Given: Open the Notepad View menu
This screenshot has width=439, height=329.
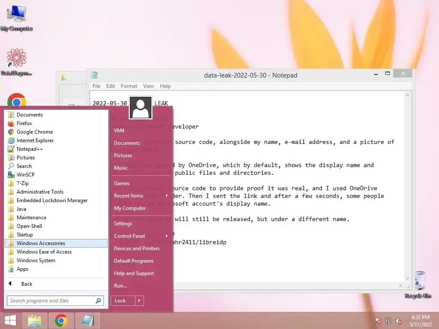Looking at the screenshot, I should point(148,86).
